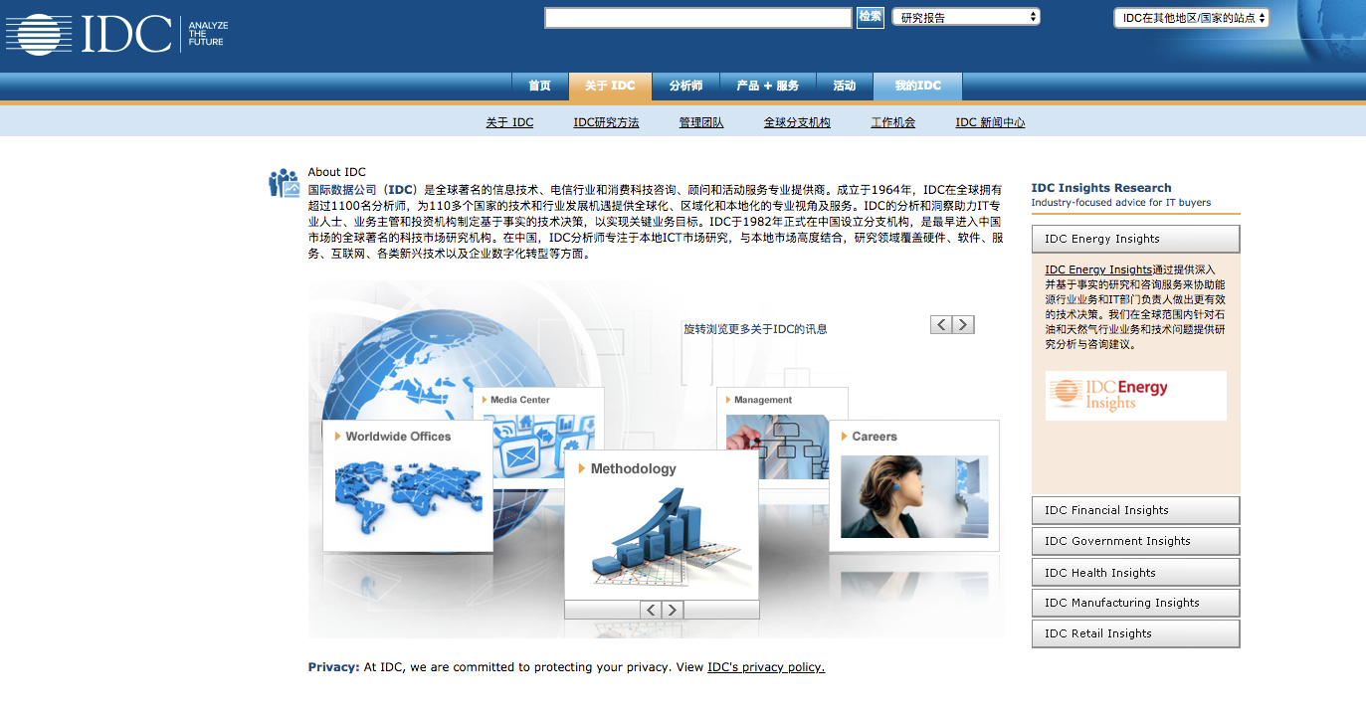The height and width of the screenshot is (716, 1366).
Task: Click the ANALYZE THE FUTURE tagline
Action: click(x=208, y=34)
